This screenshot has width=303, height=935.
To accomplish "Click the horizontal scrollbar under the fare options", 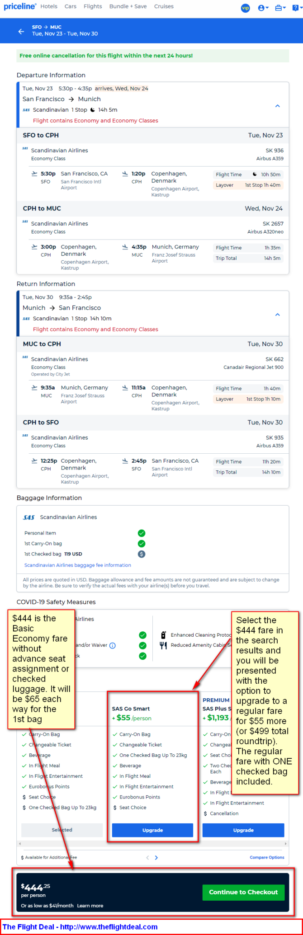I will (152, 844).
